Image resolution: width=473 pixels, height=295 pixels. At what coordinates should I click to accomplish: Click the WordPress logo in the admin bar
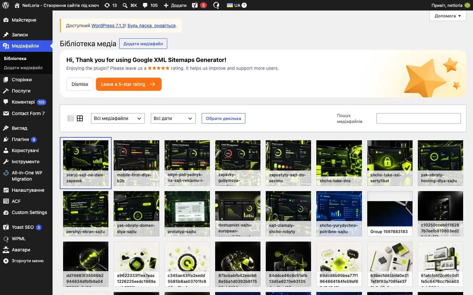[x=5, y=5]
